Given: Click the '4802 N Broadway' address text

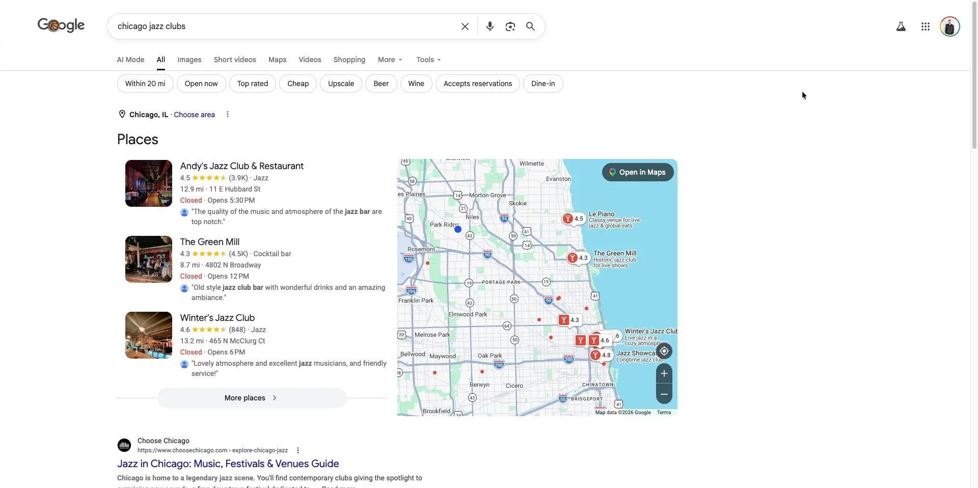Looking at the screenshot, I should coord(233,265).
